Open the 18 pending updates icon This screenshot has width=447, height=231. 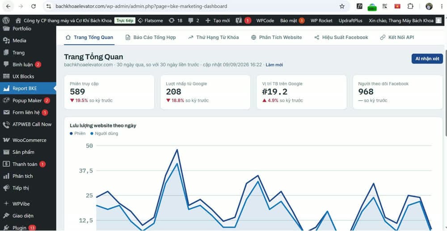175,21
